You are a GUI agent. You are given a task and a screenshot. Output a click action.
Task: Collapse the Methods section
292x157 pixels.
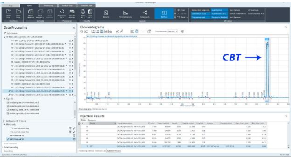click(x=4, y=125)
